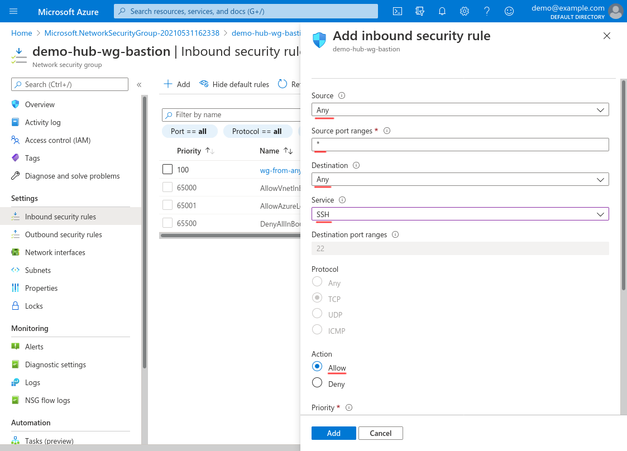Click the Tags icon in the sidebar
Screen dimensions: 627x451
tap(15, 157)
